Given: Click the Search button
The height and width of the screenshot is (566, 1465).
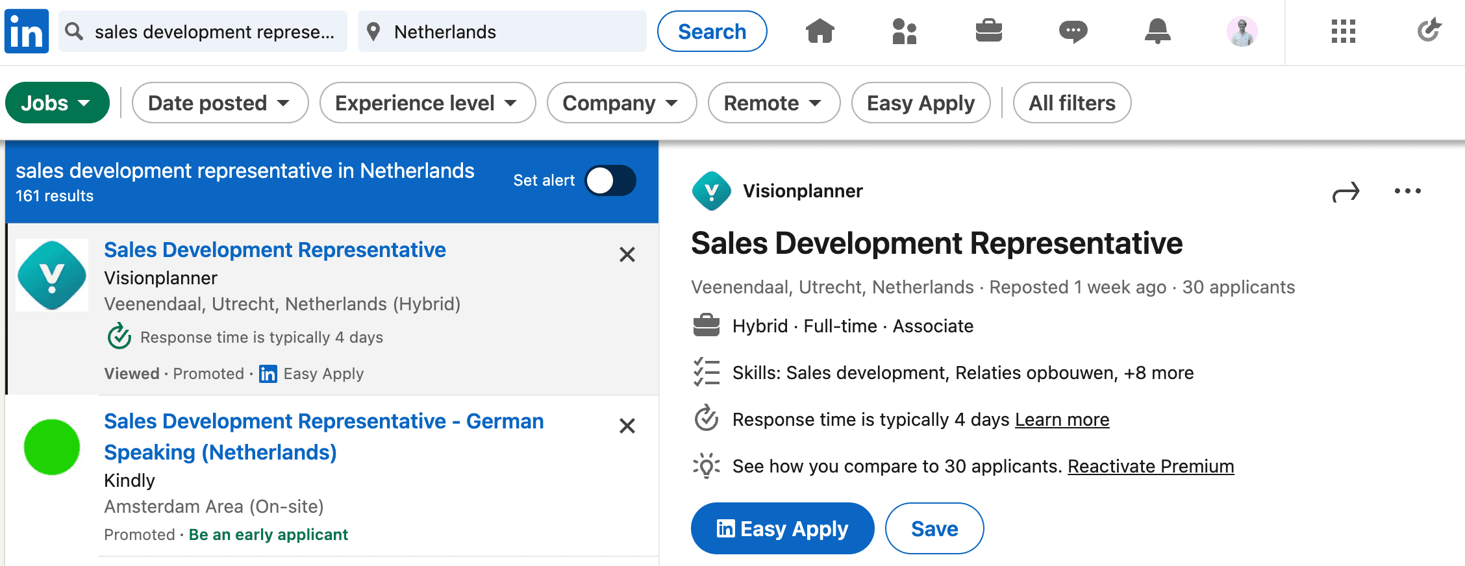Looking at the screenshot, I should pyautogui.click(x=712, y=31).
